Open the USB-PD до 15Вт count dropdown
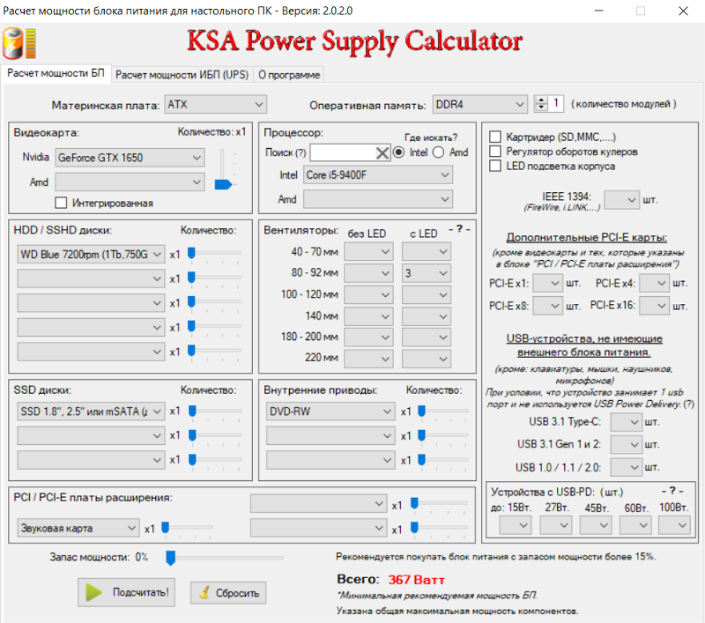705x623 pixels. (516, 525)
